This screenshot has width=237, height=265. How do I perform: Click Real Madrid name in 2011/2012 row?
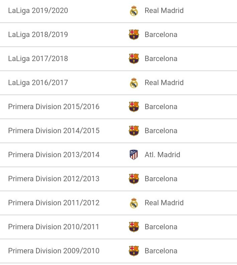coord(164,203)
